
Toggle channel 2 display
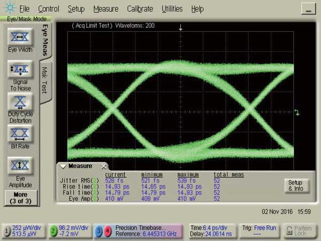[x=53, y=231]
